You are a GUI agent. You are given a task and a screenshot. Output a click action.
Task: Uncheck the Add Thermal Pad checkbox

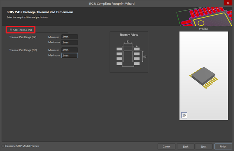pos(11,30)
